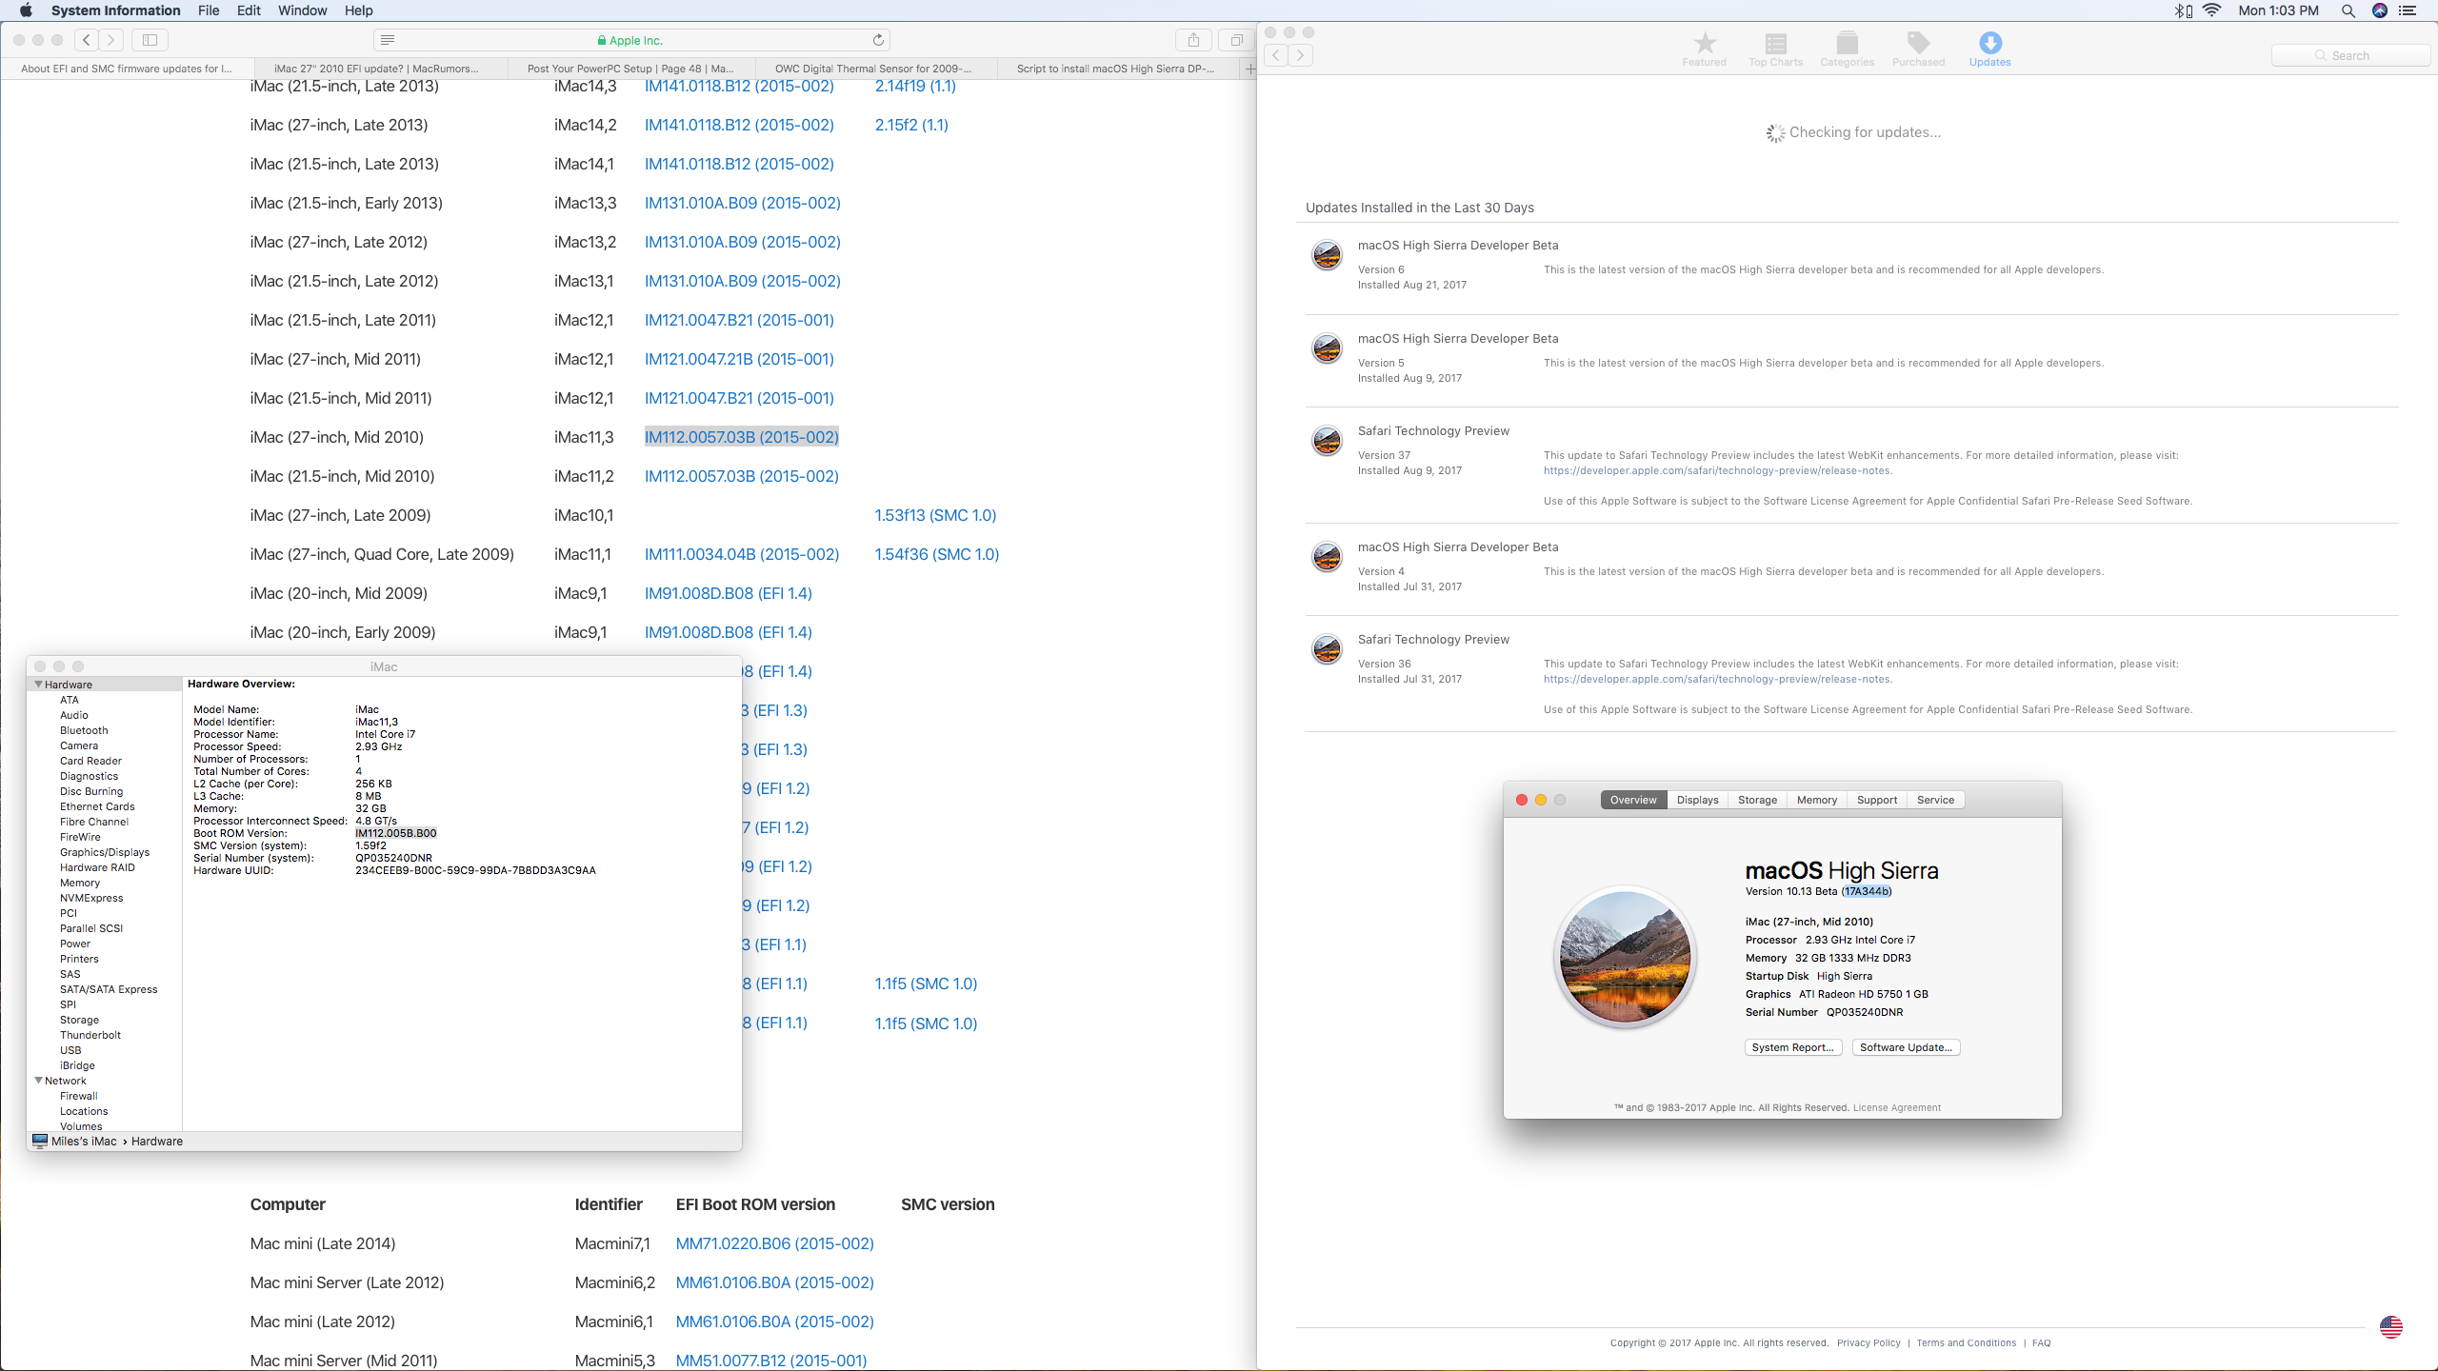
Task: Open the Edit menu
Action: coord(249,10)
